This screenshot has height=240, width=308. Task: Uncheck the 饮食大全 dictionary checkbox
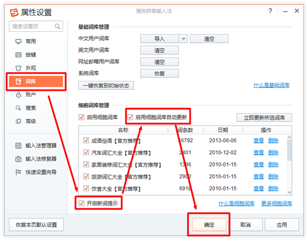86,189
